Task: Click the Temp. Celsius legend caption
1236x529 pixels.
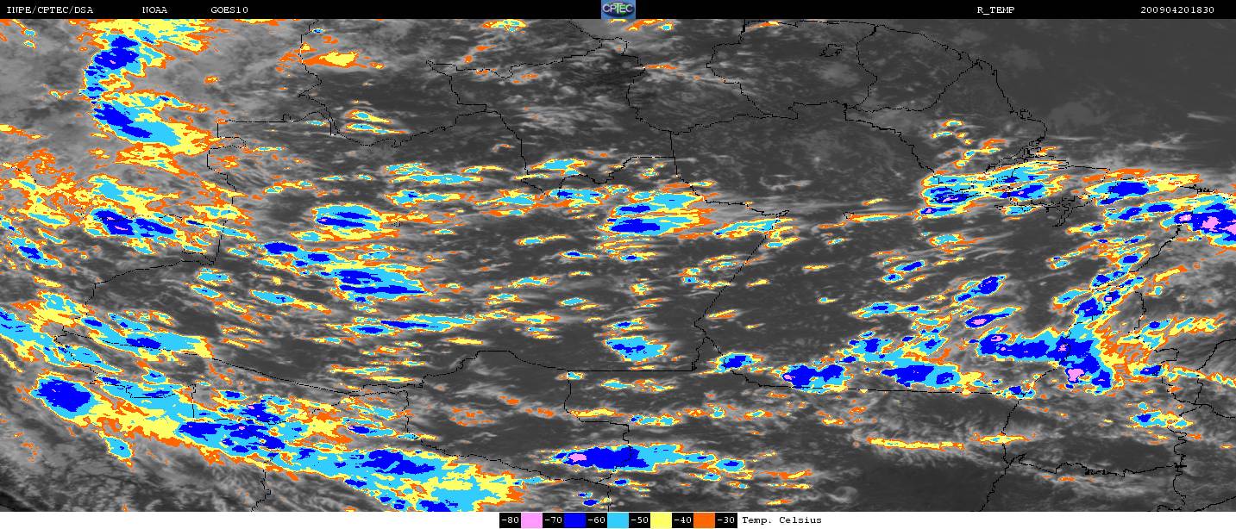Action: point(781,520)
